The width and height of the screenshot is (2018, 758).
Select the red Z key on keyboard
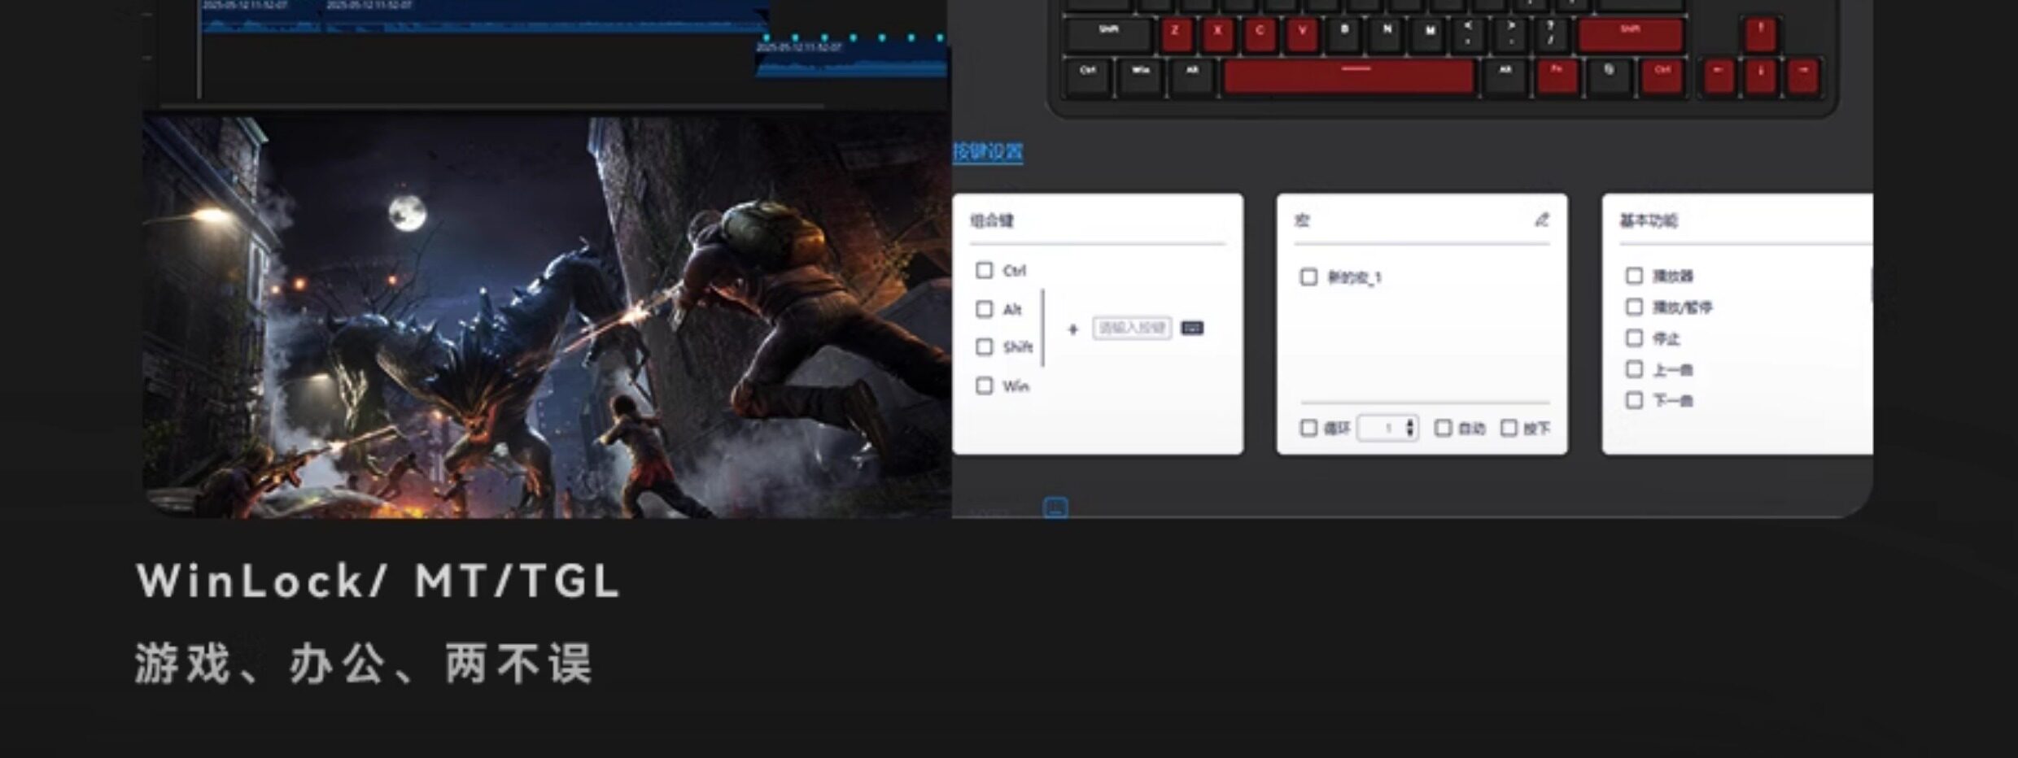coord(1175,34)
